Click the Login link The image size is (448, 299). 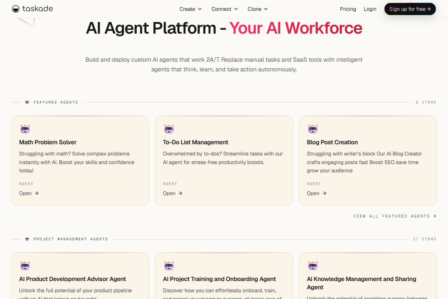pos(370,9)
